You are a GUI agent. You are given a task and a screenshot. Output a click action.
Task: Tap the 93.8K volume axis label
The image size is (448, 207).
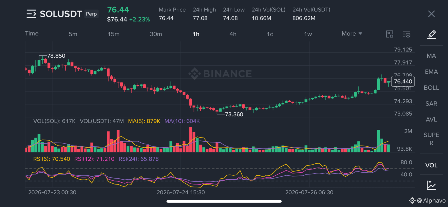pos(404,149)
